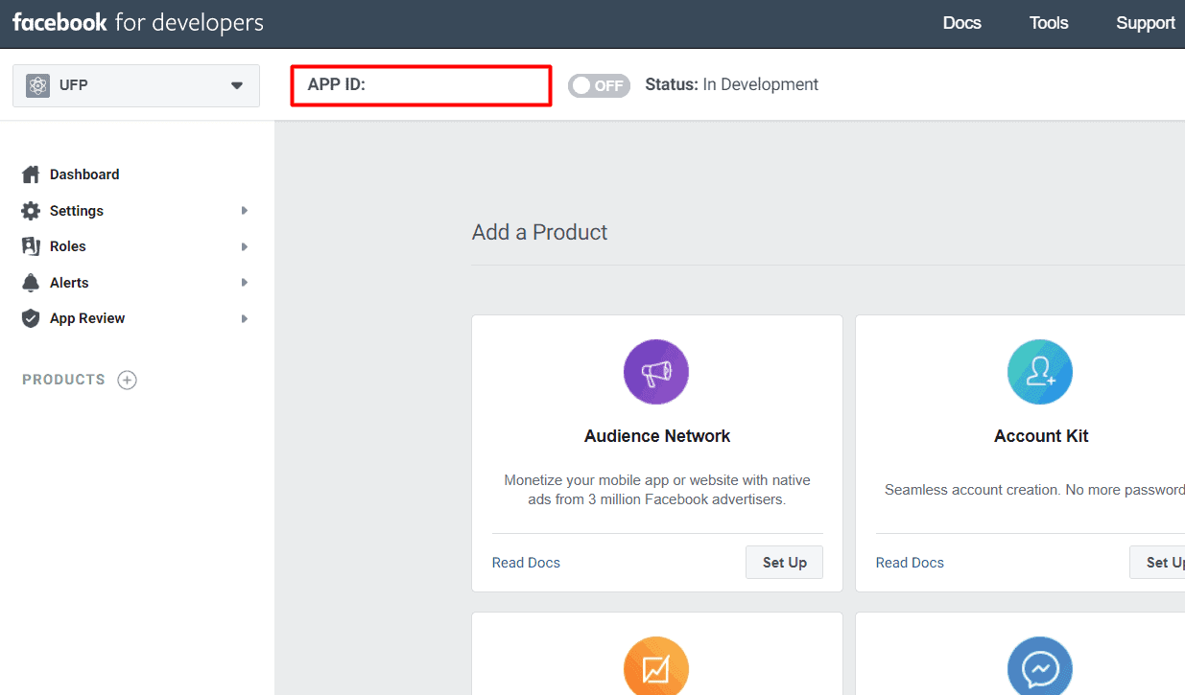Click the Account Kit description text
1185x695 pixels.
tap(1034, 490)
